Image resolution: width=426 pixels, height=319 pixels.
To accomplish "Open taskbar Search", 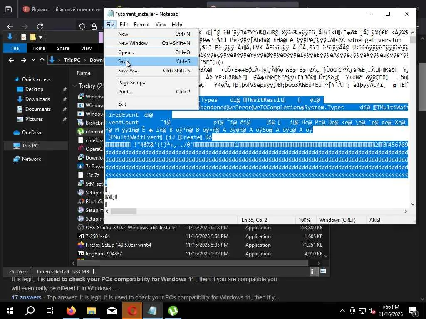I will (30, 311).
